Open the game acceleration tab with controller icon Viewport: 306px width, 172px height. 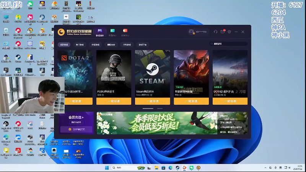[100, 32]
